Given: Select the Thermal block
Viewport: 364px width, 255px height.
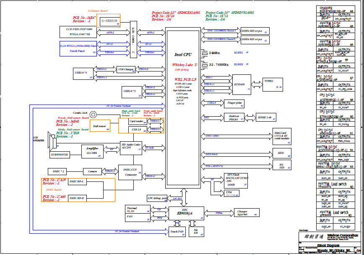Looking at the screenshot, I should coord(138,209).
